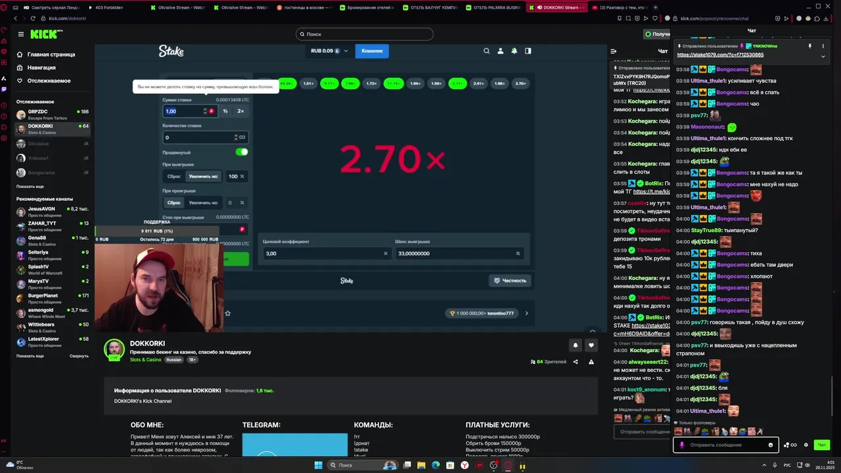Select Сброс under При выигрыше

(173, 176)
